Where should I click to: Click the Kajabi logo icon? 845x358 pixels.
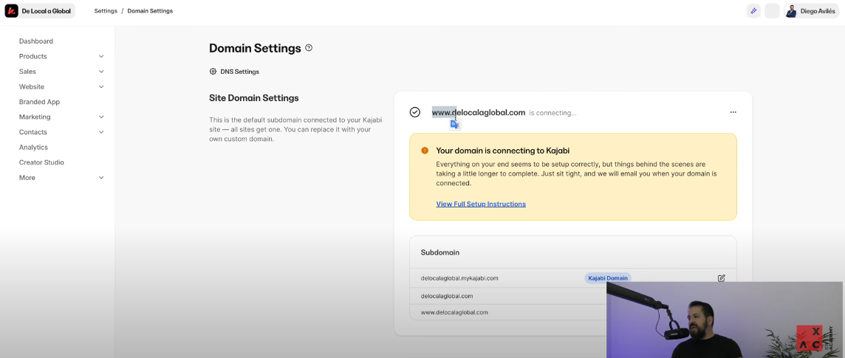(x=12, y=11)
